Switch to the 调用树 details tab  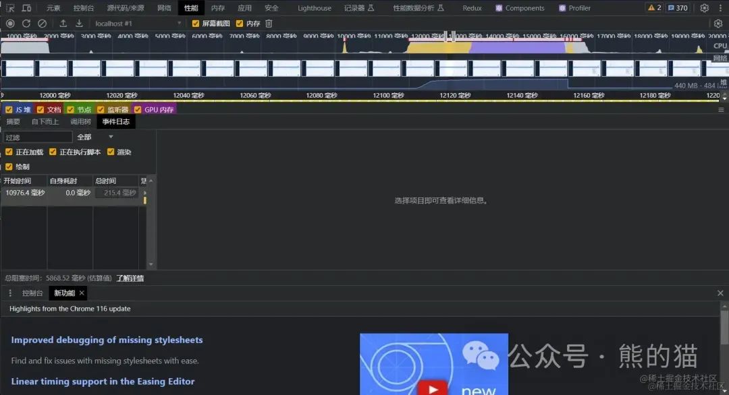(80, 121)
